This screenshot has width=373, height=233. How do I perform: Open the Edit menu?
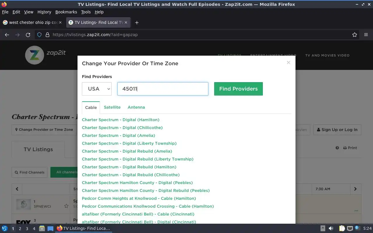pos(16,12)
